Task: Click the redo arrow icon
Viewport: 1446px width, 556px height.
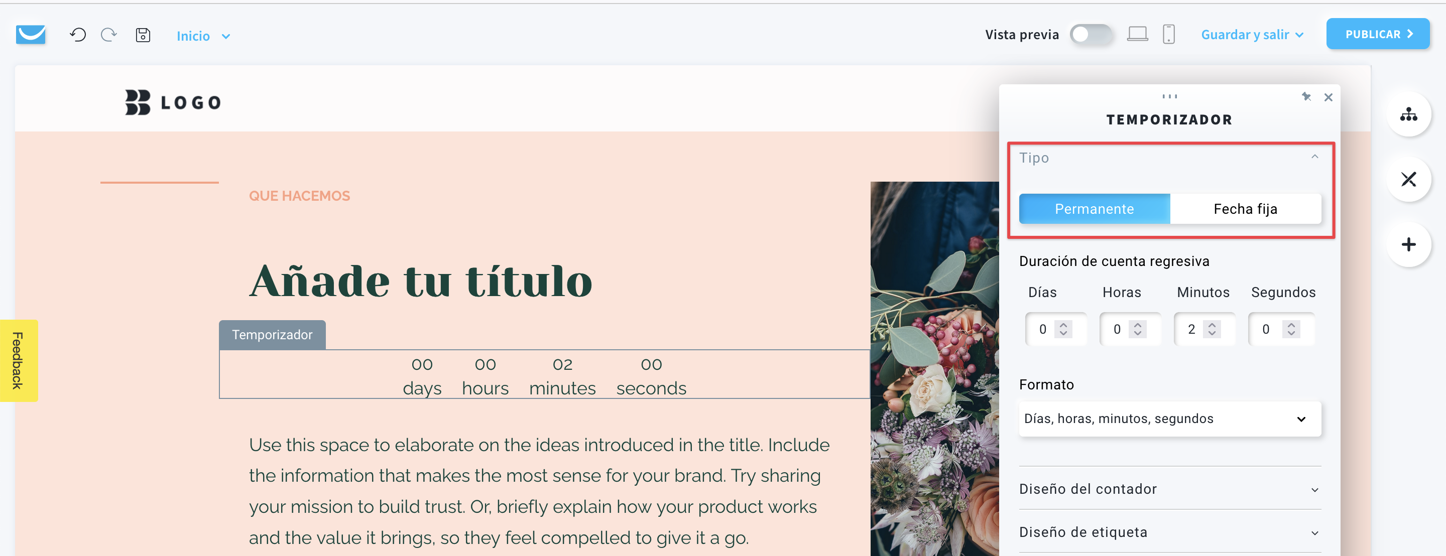Action: point(109,35)
